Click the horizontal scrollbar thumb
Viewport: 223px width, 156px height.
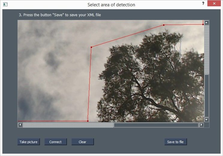coord(156,125)
